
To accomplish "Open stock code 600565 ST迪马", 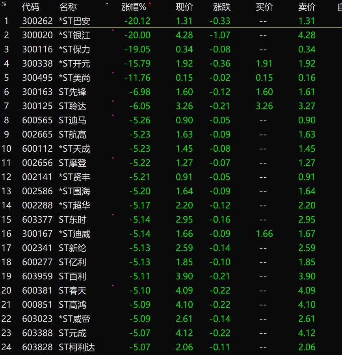I will [x=37, y=120].
